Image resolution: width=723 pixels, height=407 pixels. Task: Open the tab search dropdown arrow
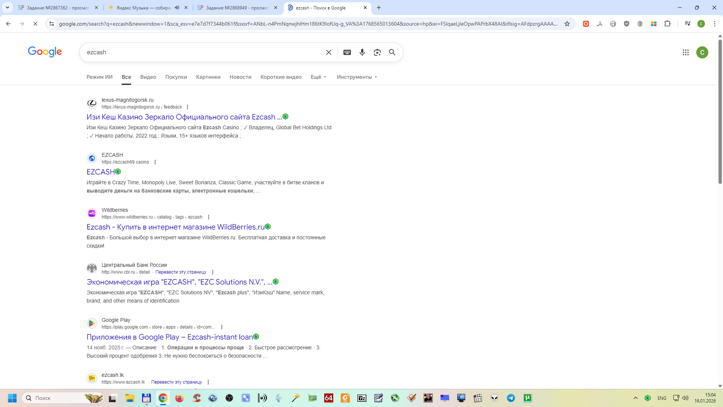7,8
